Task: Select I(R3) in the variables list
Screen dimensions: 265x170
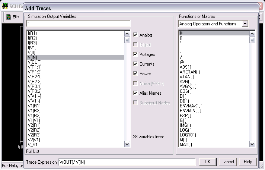Action: (x=76, y=42)
